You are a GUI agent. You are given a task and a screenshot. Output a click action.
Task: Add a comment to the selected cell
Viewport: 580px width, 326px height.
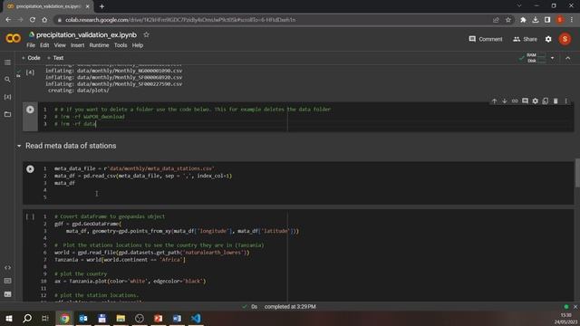click(525, 101)
